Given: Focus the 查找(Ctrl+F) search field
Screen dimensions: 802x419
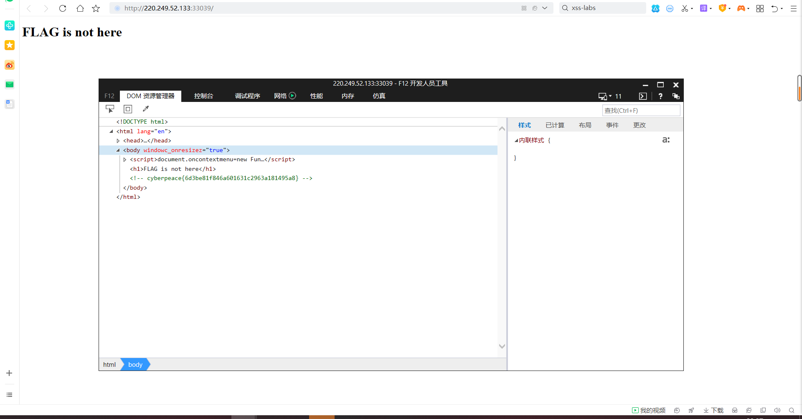Looking at the screenshot, I should point(641,110).
